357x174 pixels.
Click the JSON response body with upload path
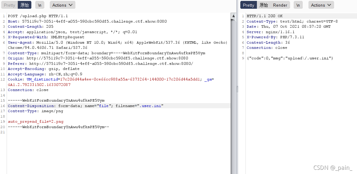point(290,58)
